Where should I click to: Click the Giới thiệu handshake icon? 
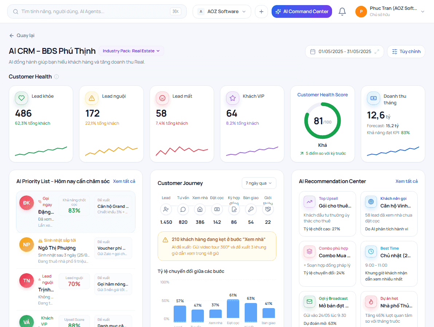click(x=268, y=209)
